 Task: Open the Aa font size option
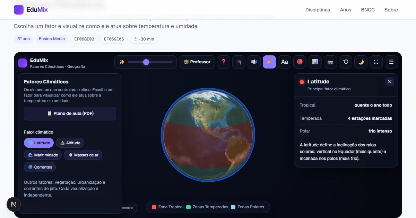285,62
